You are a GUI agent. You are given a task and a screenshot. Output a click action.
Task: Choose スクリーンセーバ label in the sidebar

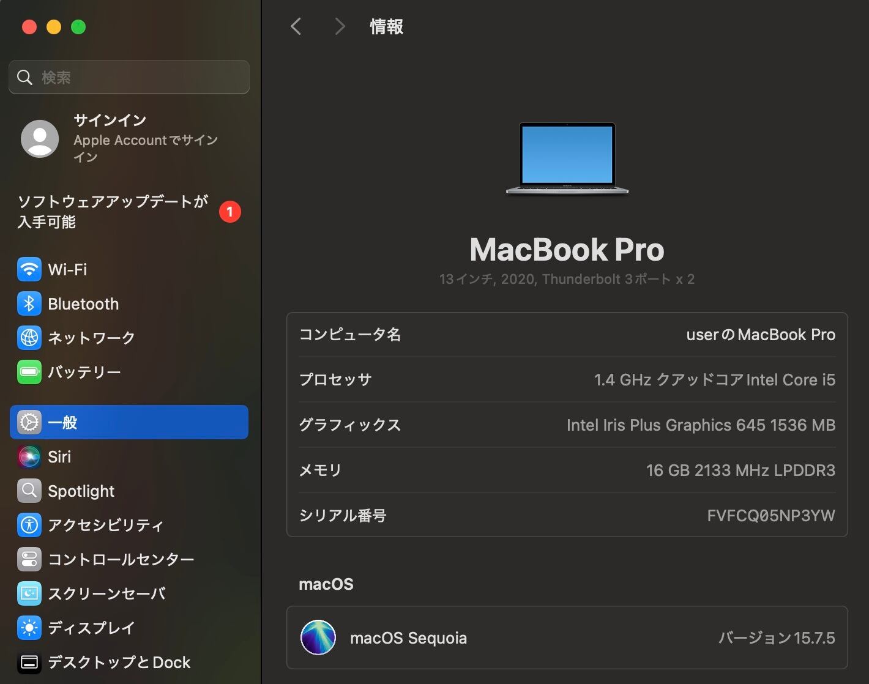coord(106,593)
